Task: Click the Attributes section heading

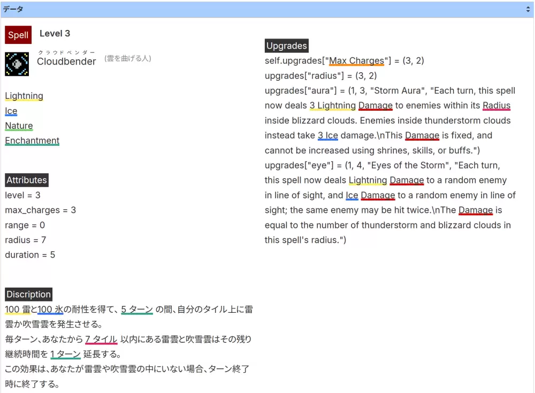Action: click(x=27, y=180)
